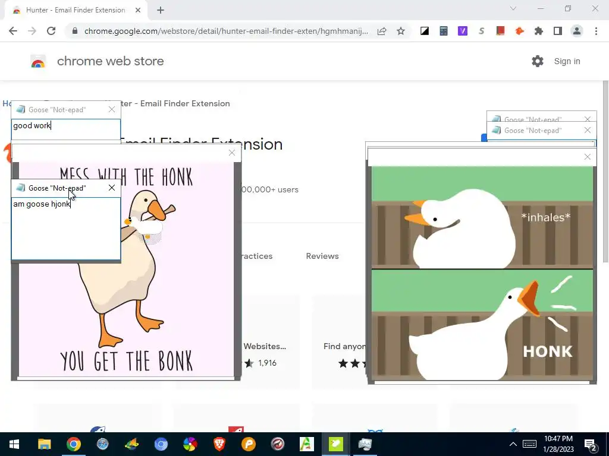The height and width of the screenshot is (456, 609).
Task: Switch to the Reviews tab
Action: [322, 256]
